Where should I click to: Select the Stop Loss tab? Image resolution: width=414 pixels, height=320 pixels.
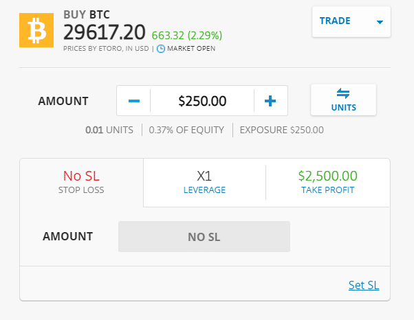(82, 182)
